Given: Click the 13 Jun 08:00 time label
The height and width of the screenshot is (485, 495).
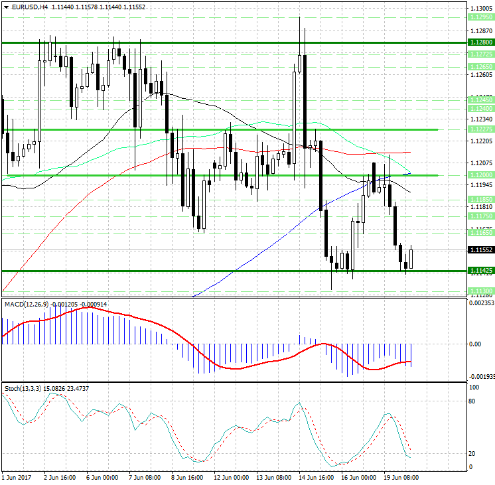Looking at the screenshot, I should [x=273, y=477].
